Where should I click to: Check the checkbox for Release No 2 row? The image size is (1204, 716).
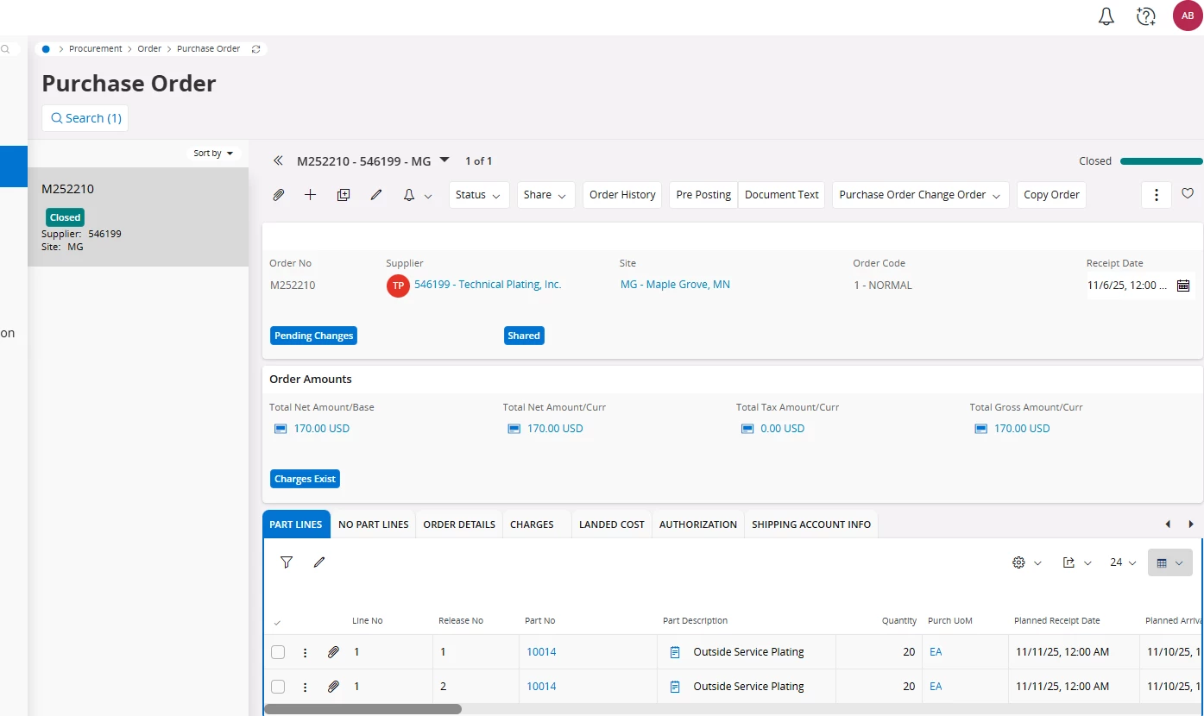[x=278, y=687]
